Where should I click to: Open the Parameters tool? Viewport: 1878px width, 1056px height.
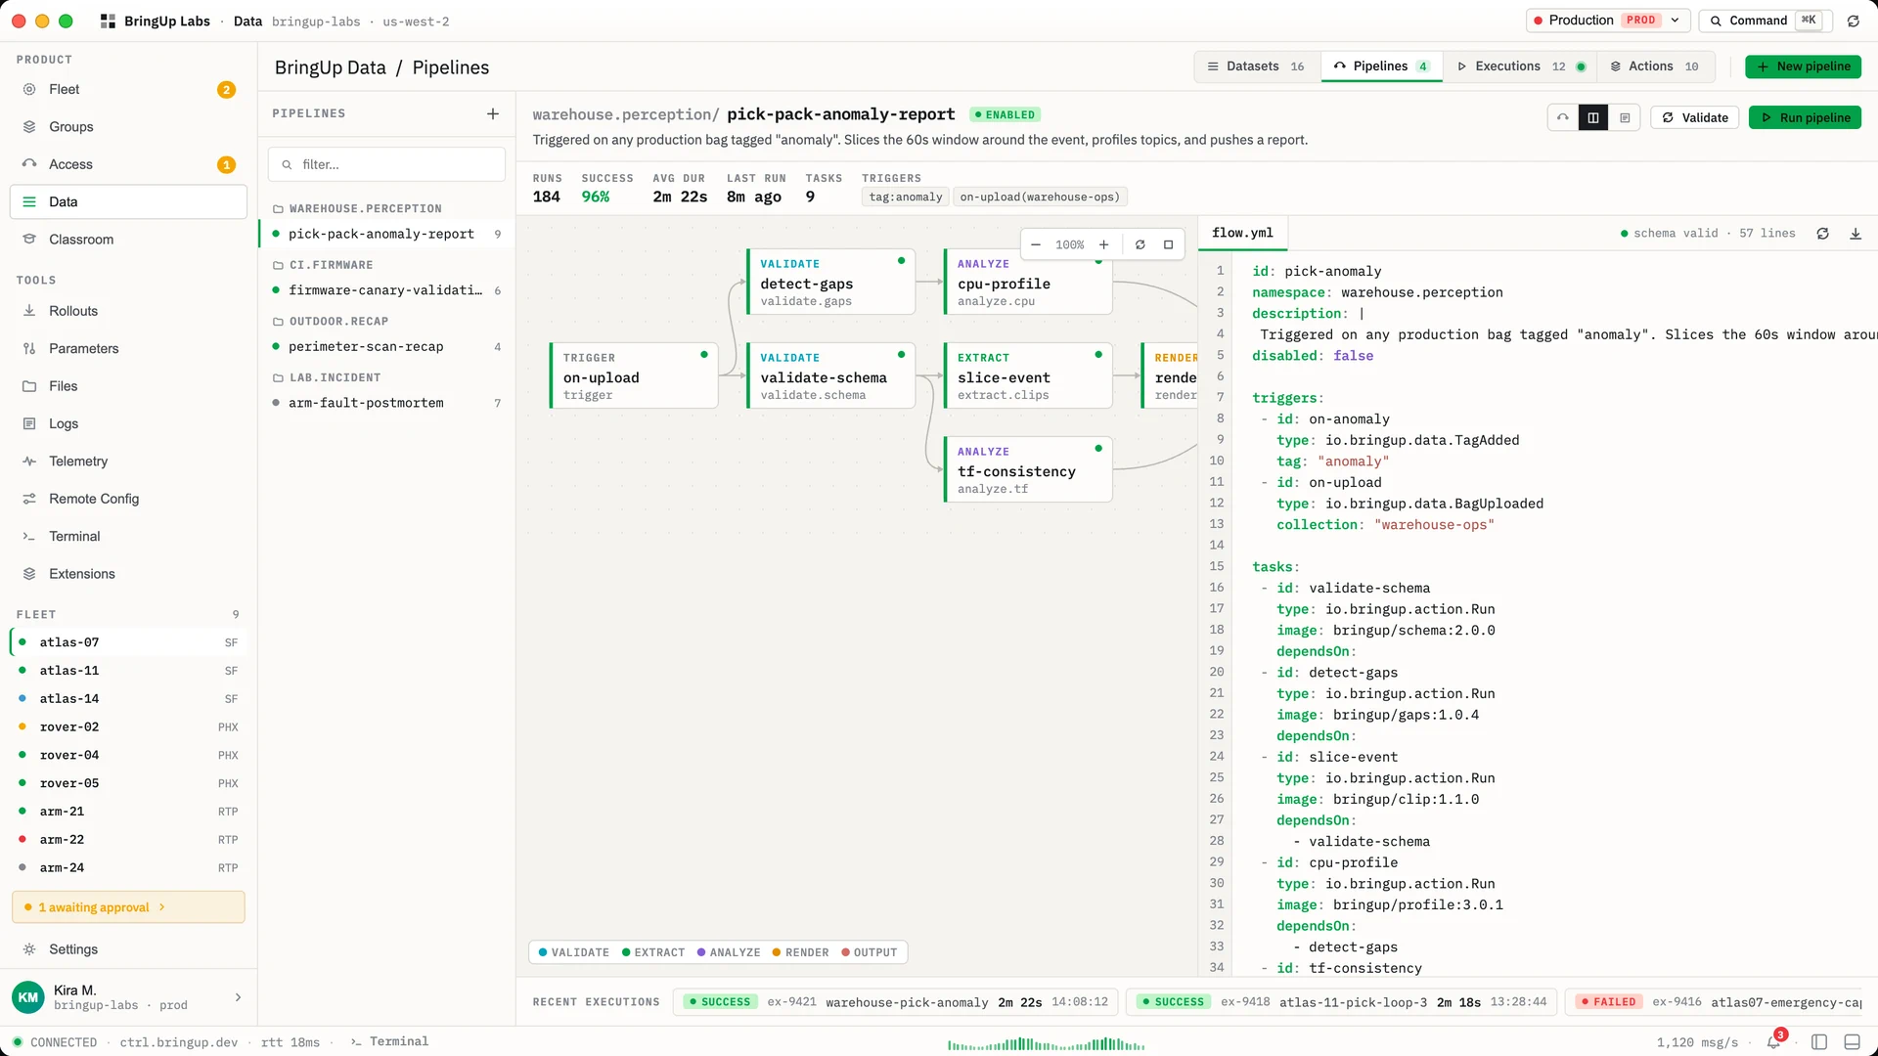[x=128, y=349]
